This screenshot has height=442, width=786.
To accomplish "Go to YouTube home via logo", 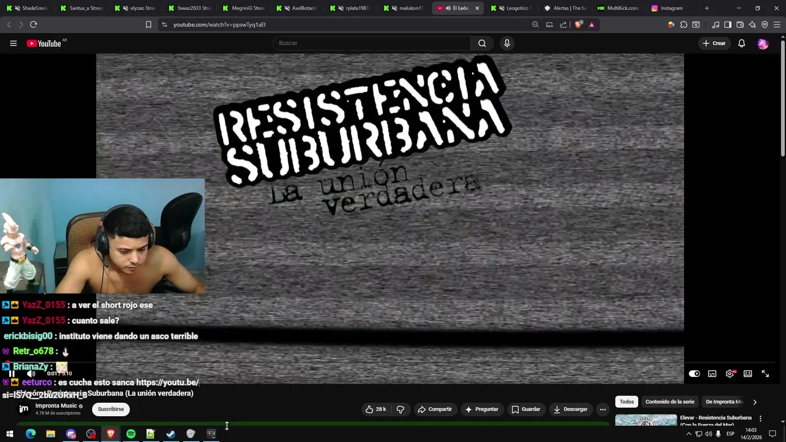I will coord(45,43).
